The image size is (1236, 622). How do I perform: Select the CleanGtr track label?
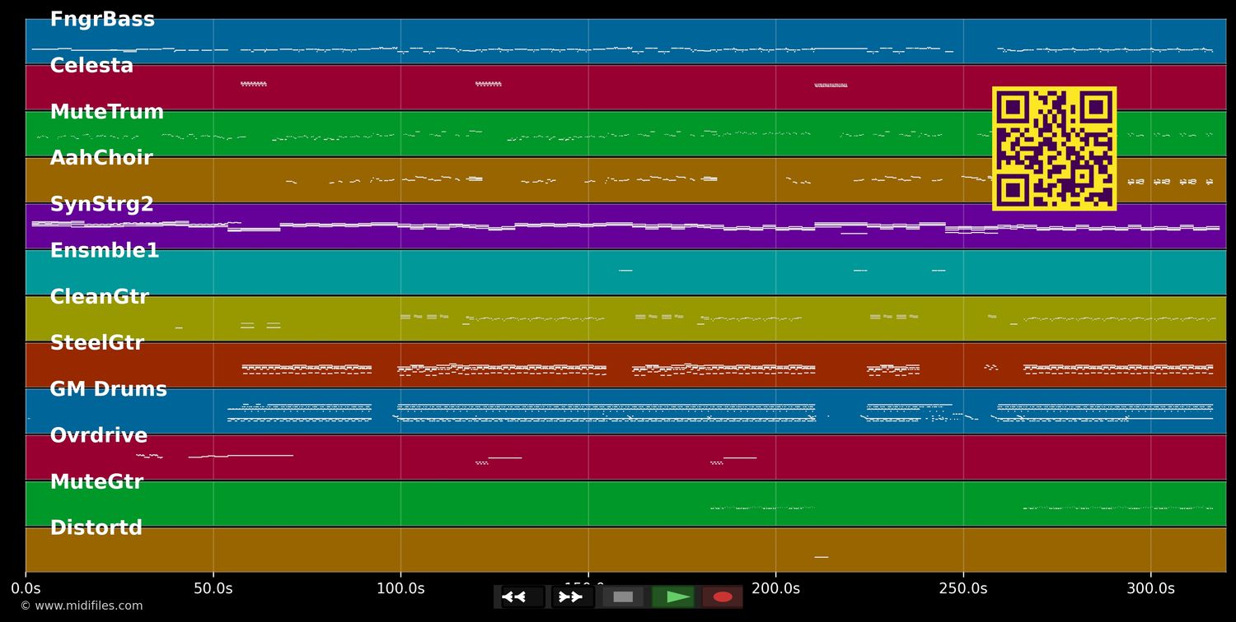pyautogui.click(x=99, y=297)
